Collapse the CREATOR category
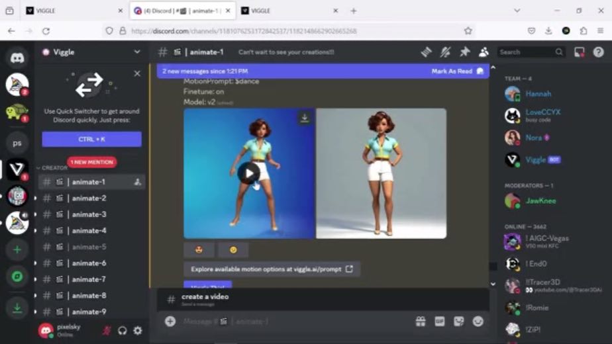The image size is (612, 344). pos(52,168)
